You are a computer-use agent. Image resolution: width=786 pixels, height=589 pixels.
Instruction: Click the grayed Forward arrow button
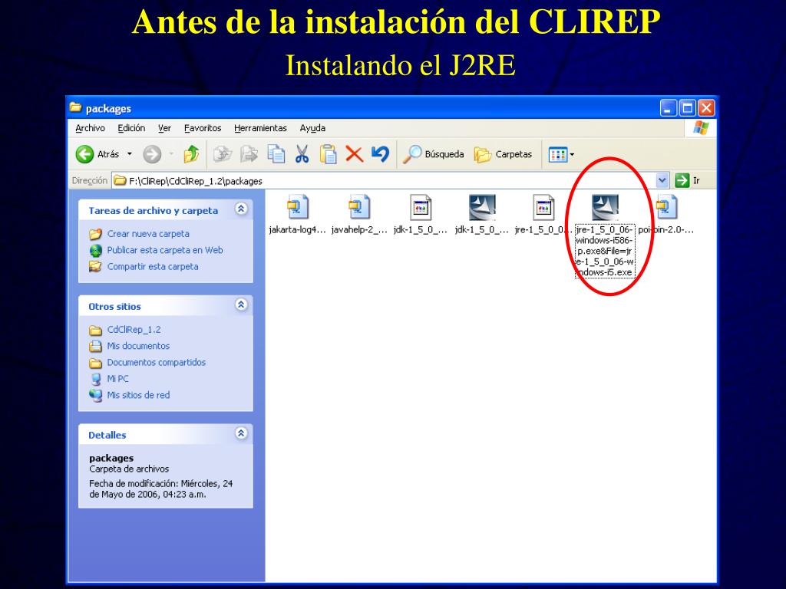152,153
